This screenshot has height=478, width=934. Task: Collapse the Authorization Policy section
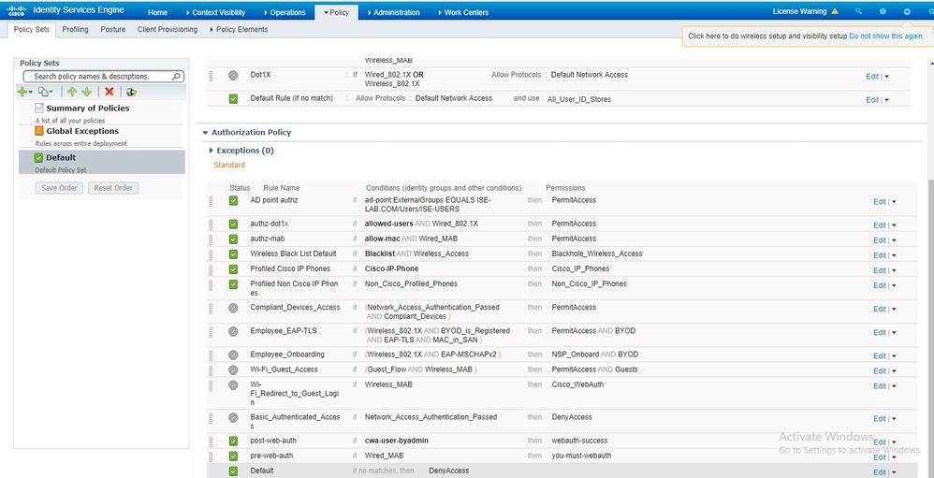(x=206, y=133)
